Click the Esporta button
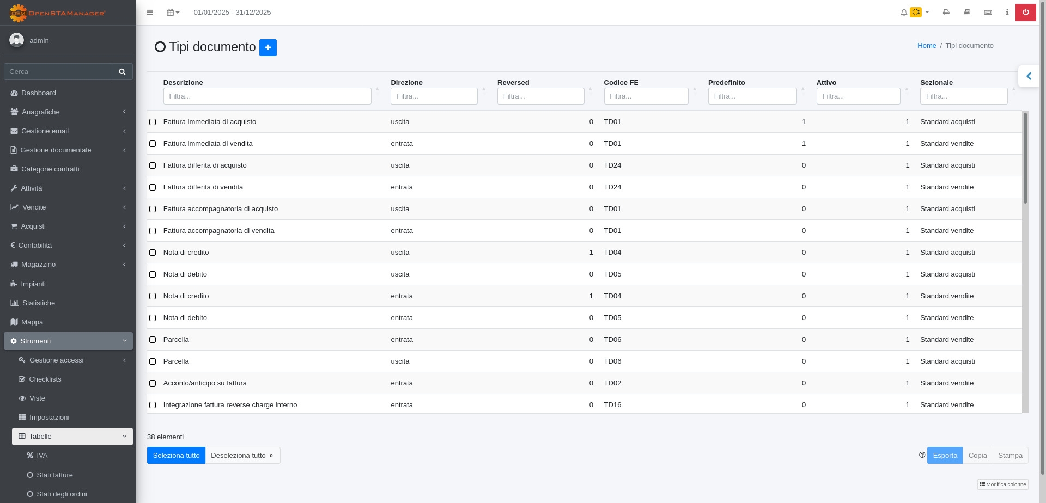 (945, 456)
